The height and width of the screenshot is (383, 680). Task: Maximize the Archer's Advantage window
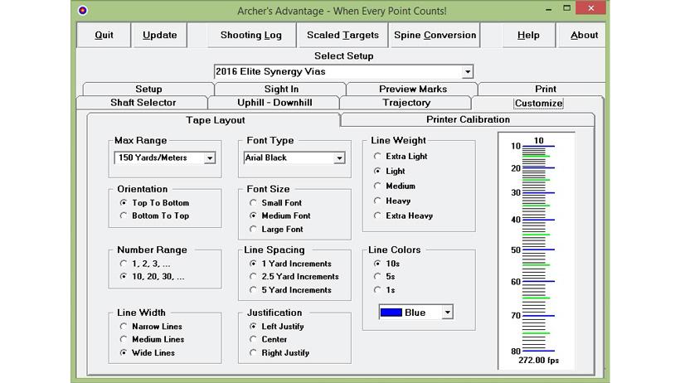[x=566, y=8]
